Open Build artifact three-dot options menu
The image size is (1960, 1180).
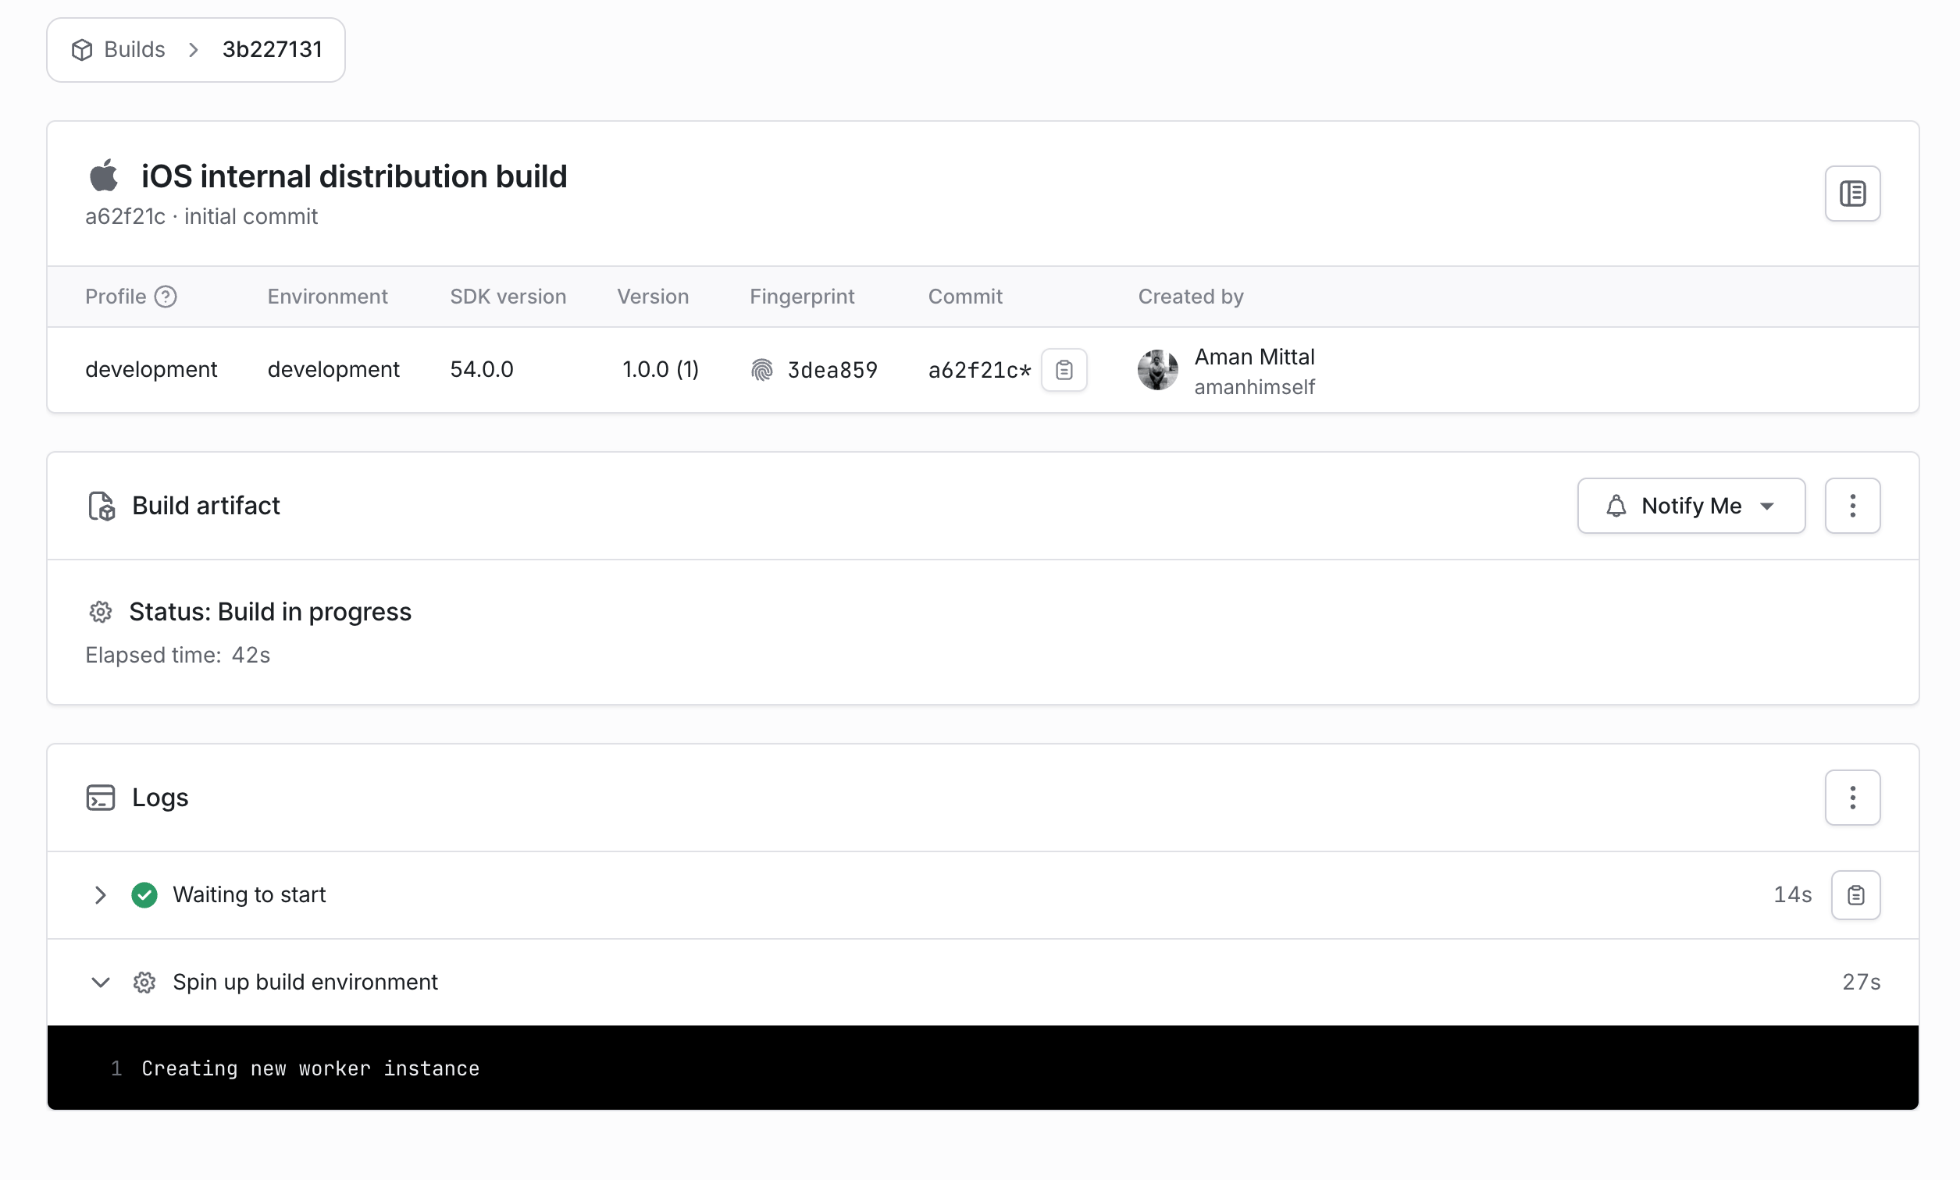1851,506
